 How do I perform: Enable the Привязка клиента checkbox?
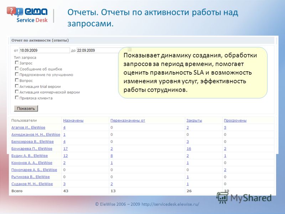pyautogui.click(x=17, y=98)
